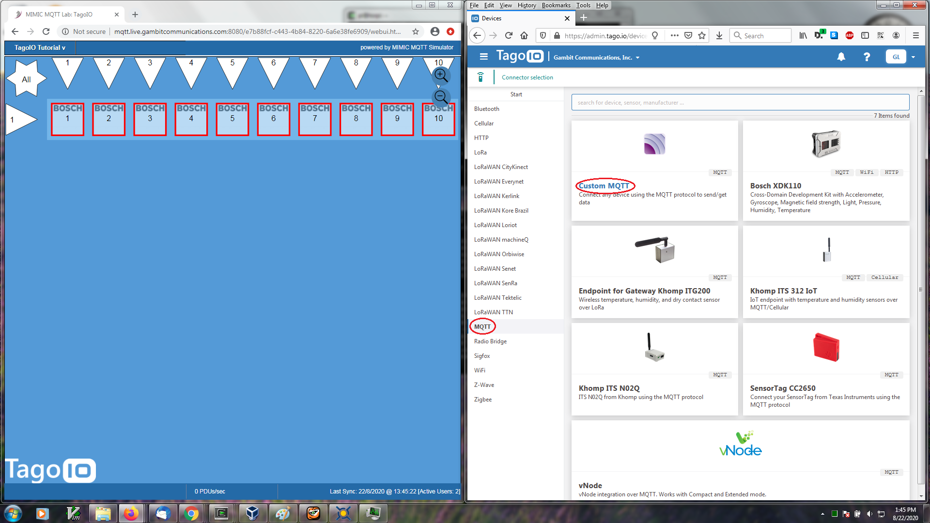Screen dimensions: 930x523
Task: Click in Firefox Search box
Action: [x=760, y=35]
